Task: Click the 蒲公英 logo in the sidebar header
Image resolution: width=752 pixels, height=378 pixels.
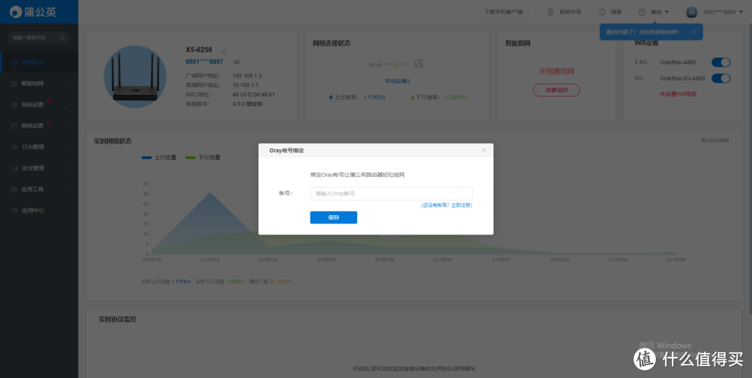Action: [33, 12]
